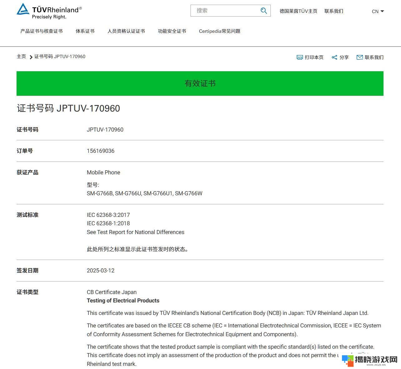Click Mobile Phone product text
The height and width of the screenshot is (369, 401).
pos(103,172)
